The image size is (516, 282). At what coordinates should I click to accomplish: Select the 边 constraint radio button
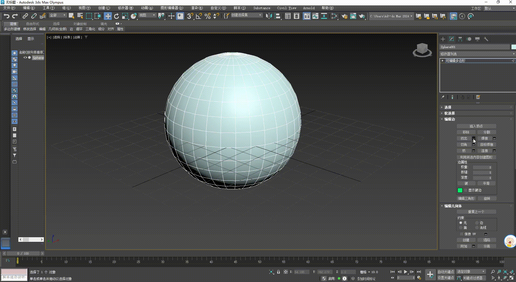[x=477, y=223]
